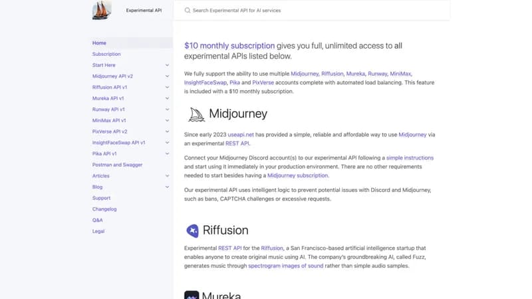This screenshot has height=299, width=532.
Task: Open the Runway link in intro paragraph
Action: pos(377,74)
